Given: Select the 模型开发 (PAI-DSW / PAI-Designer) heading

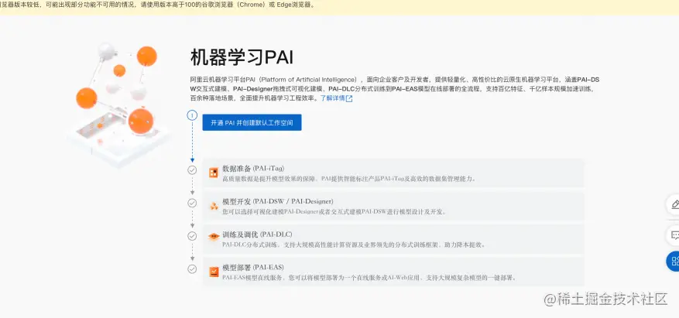Looking at the screenshot, I should [x=278, y=201].
